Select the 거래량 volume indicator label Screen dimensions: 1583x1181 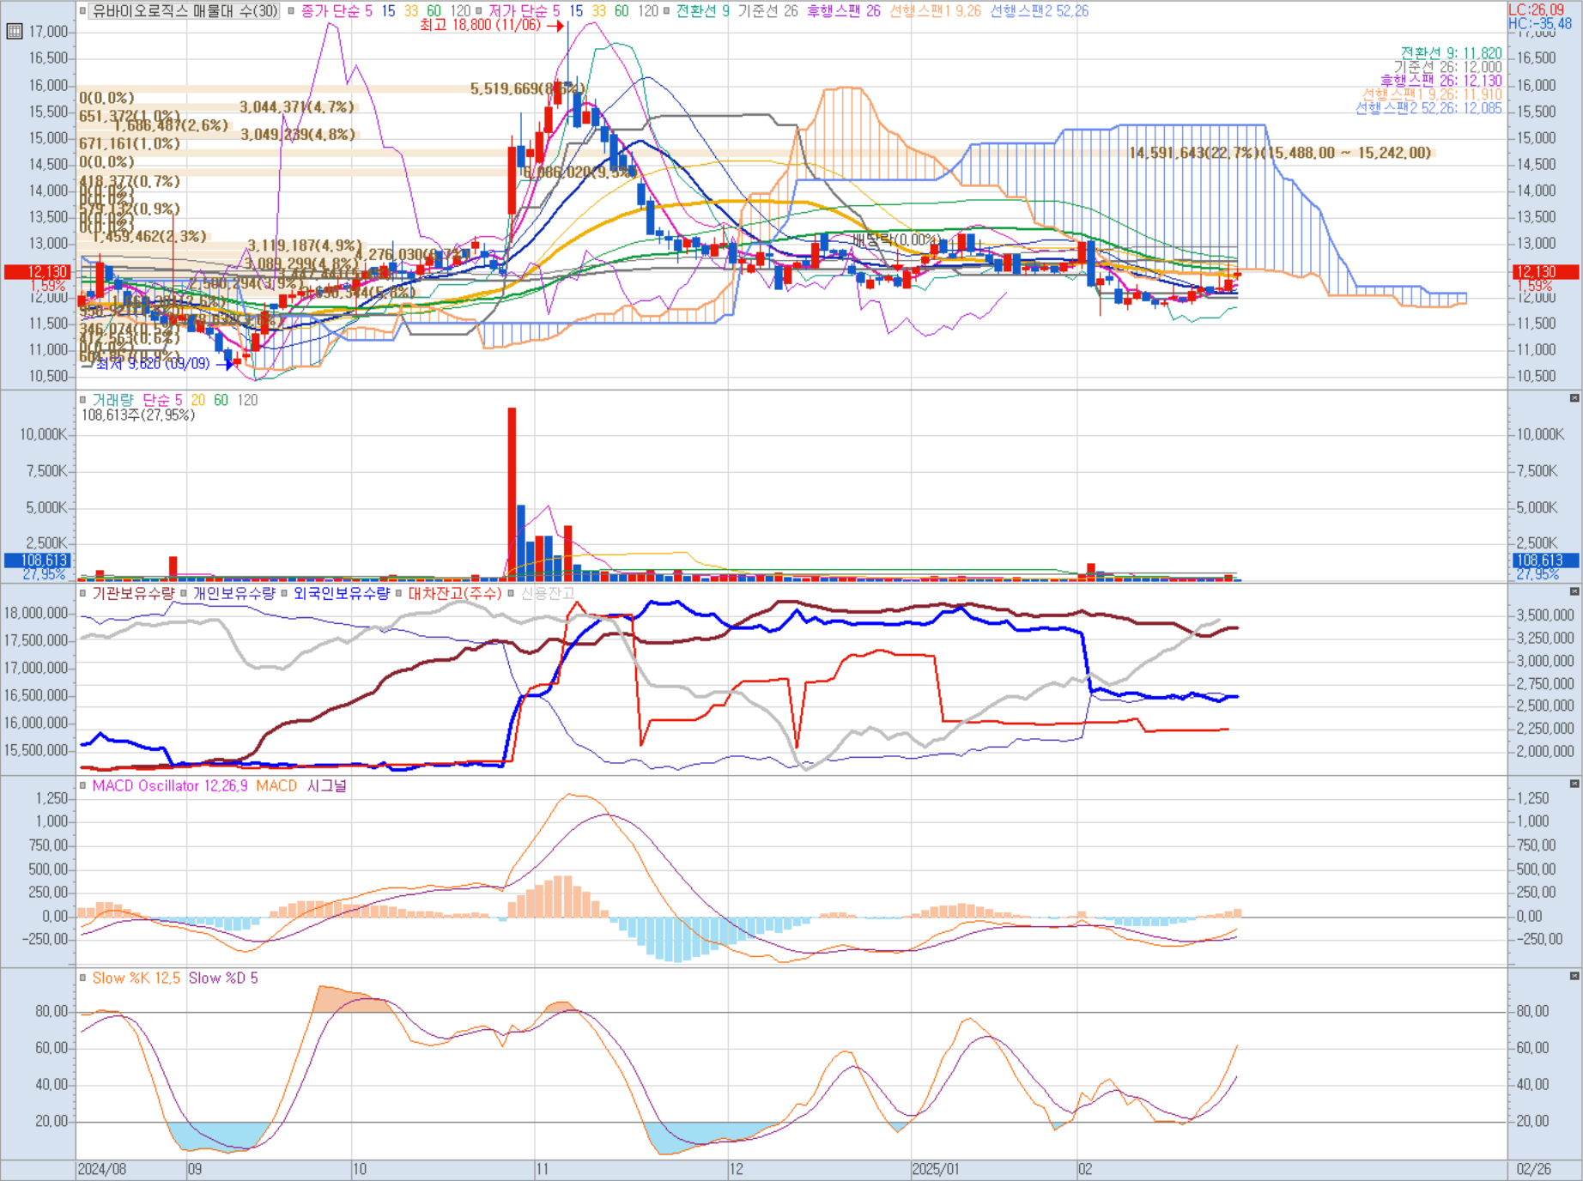click(113, 400)
